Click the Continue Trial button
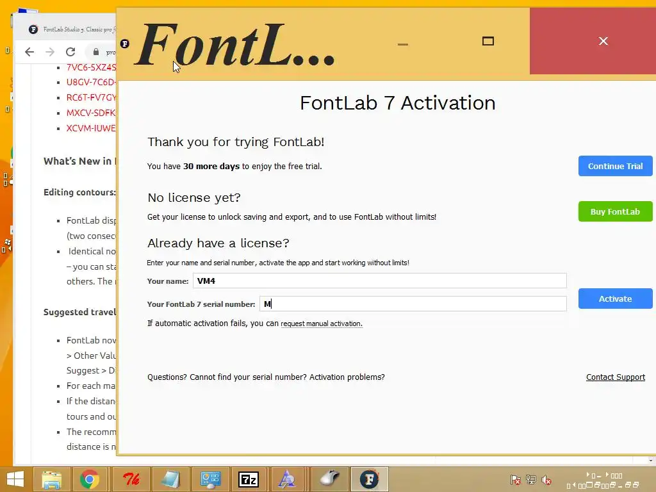The height and width of the screenshot is (492, 656). tap(615, 166)
